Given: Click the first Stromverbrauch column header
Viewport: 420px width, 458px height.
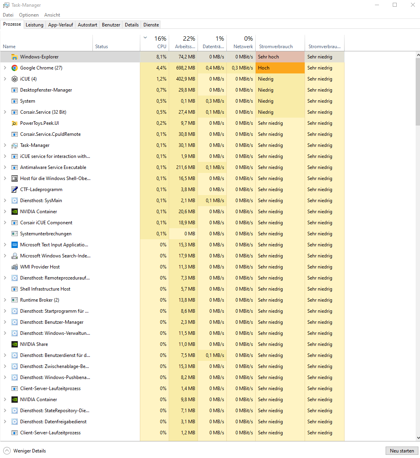Looking at the screenshot, I should pyautogui.click(x=280, y=43).
